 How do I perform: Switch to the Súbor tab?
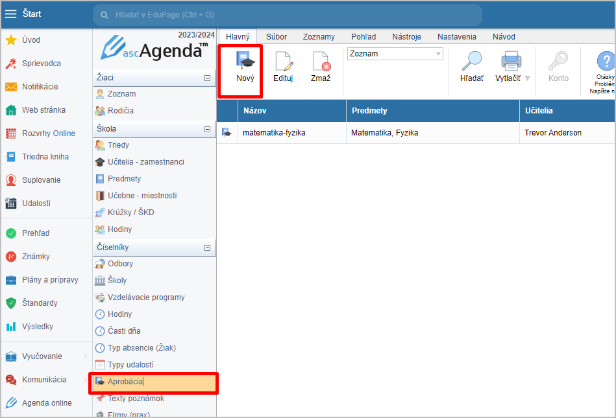[x=276, y=36]
